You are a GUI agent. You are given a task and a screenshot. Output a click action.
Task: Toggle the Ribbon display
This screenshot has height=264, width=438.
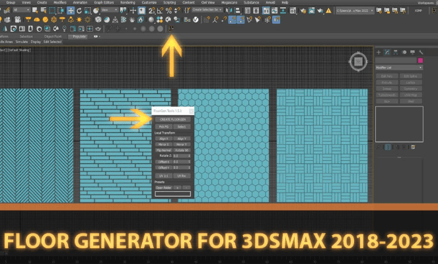(266, 11)
